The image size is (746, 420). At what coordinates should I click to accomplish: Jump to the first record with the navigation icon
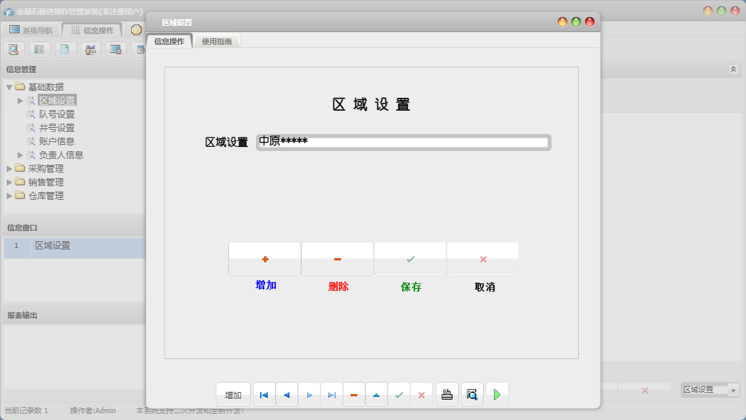(264, 394)
